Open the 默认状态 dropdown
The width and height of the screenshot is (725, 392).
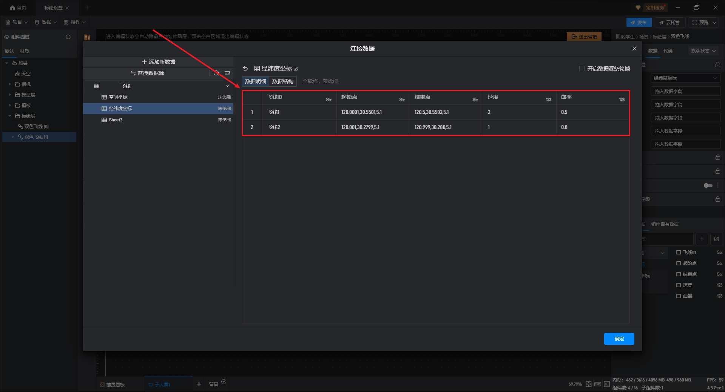point(703,51)
